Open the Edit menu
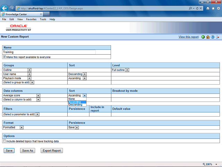 11,19
